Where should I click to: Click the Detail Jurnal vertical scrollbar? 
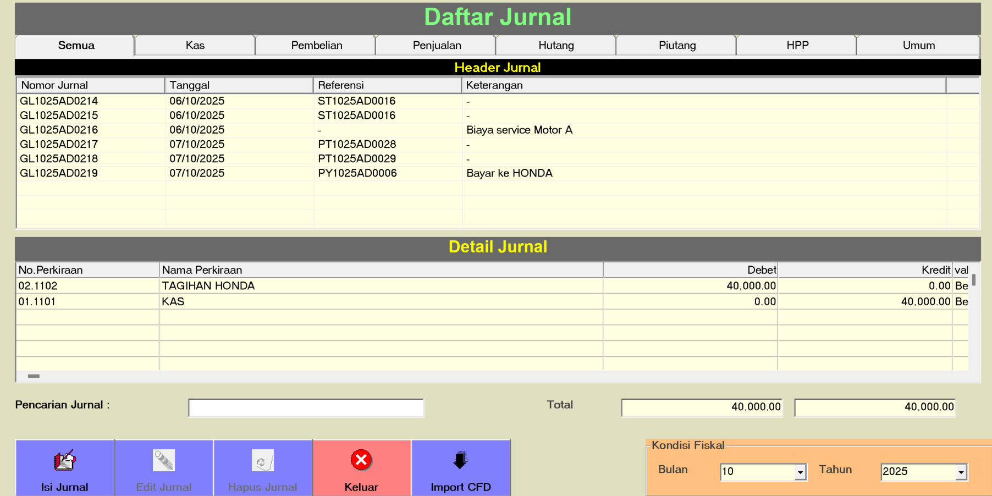[x=973, y=319]
